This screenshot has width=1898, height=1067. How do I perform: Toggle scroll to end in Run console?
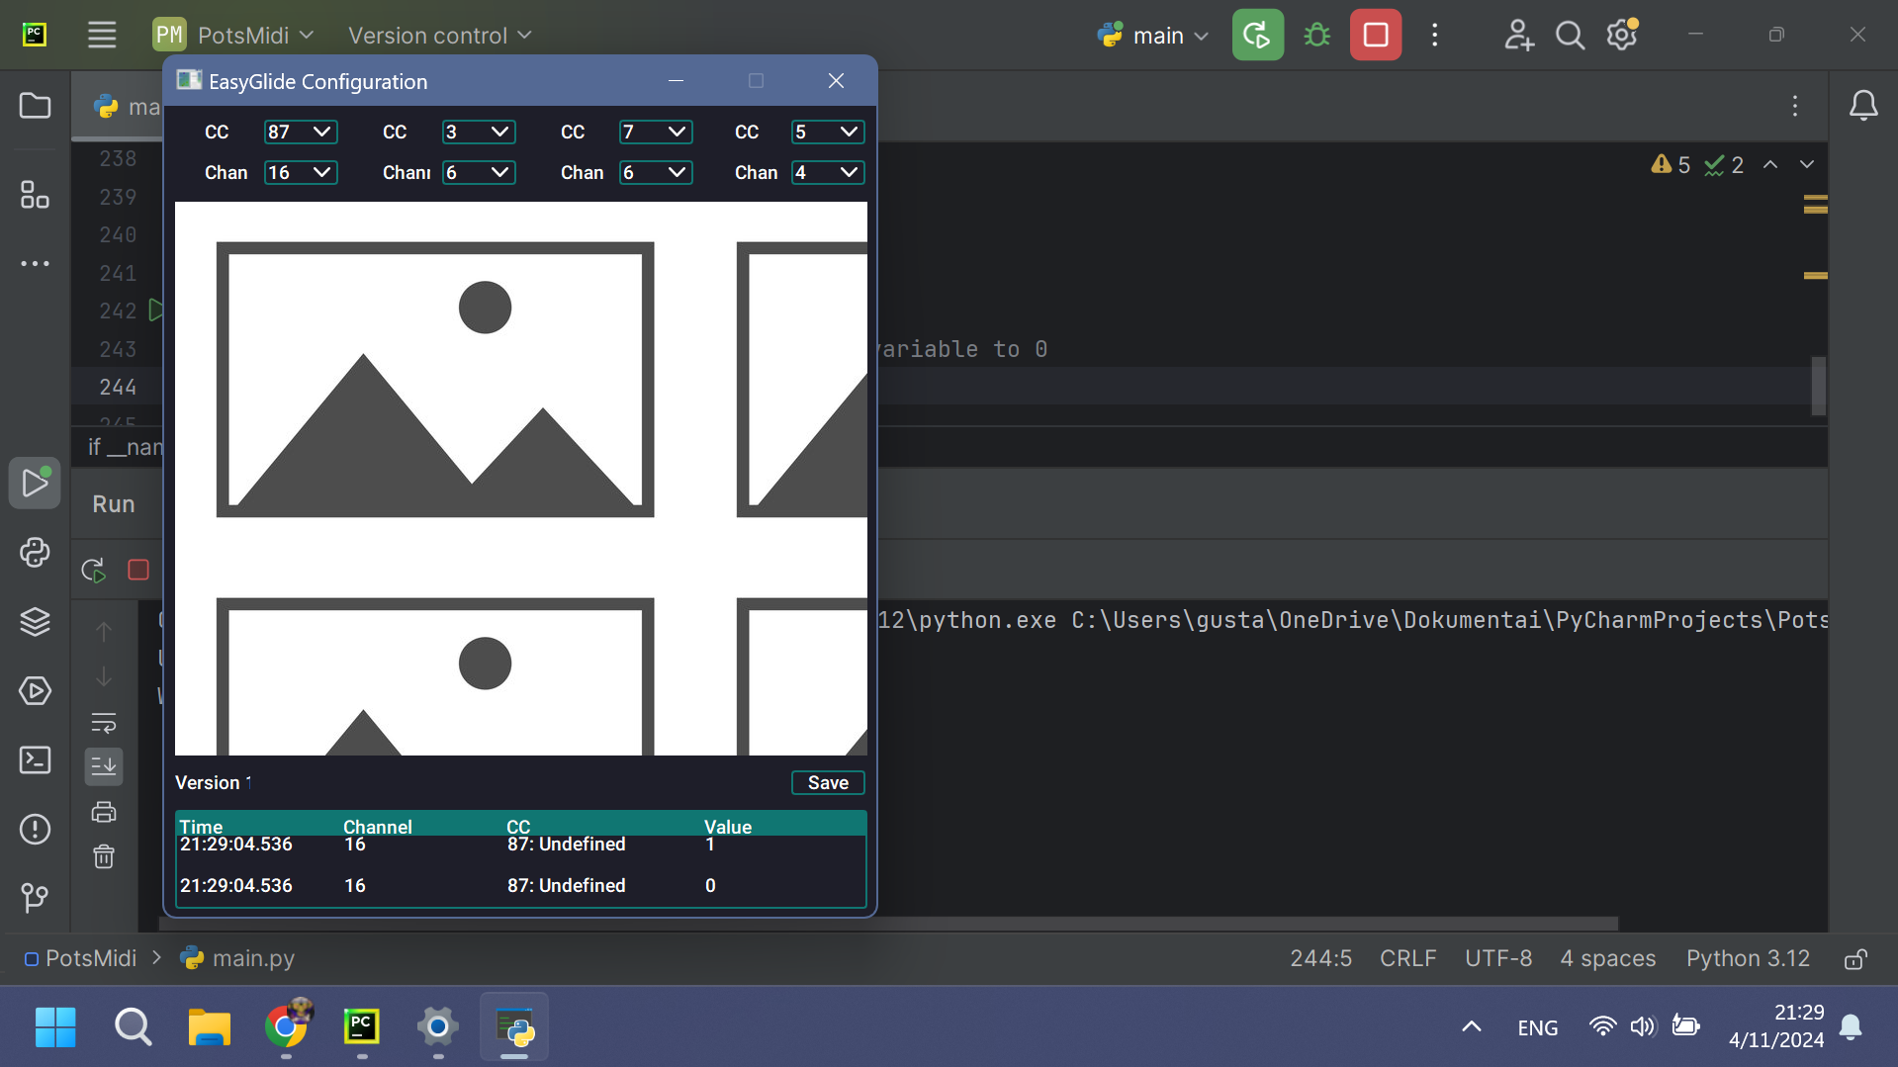tap(104, 766)
